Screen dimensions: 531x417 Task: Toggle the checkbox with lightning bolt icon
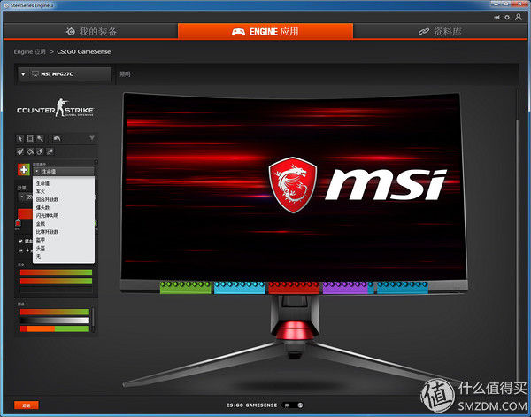tap(21, 251)
